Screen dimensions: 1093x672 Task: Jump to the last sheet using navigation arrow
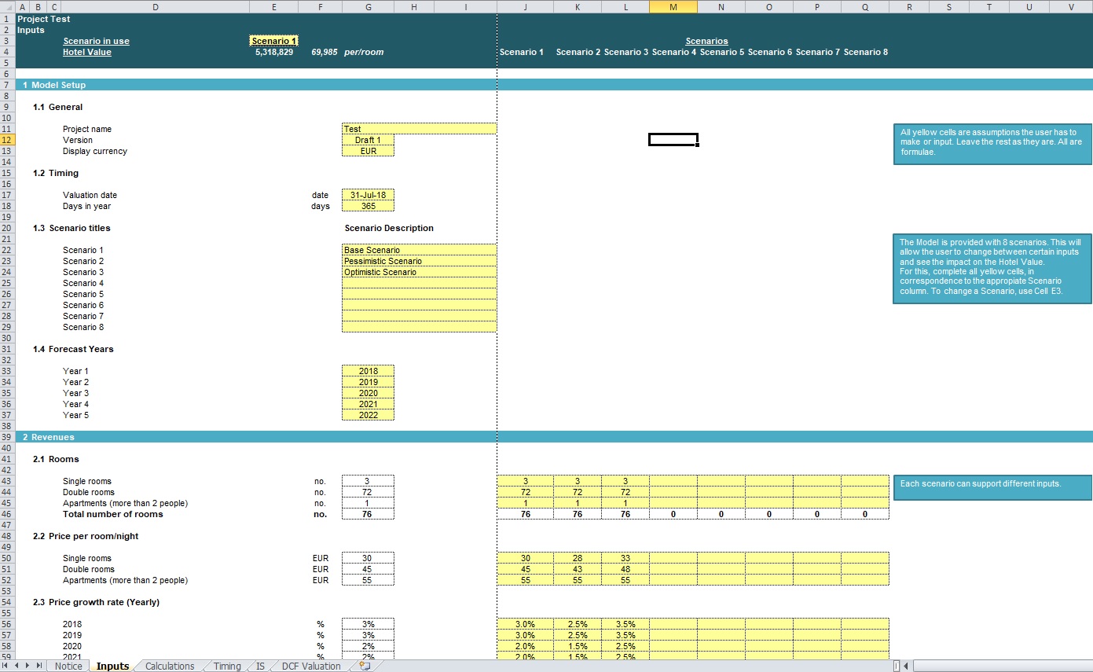[x=38, y=666]
